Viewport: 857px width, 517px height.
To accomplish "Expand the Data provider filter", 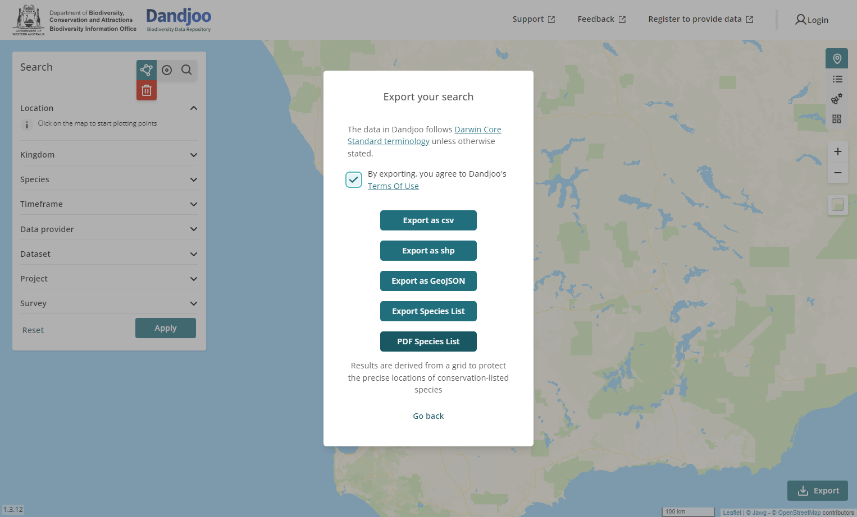I will [109, 229].
